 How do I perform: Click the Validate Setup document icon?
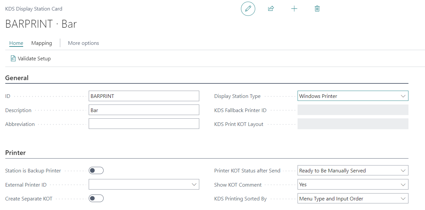click(13, 59)
